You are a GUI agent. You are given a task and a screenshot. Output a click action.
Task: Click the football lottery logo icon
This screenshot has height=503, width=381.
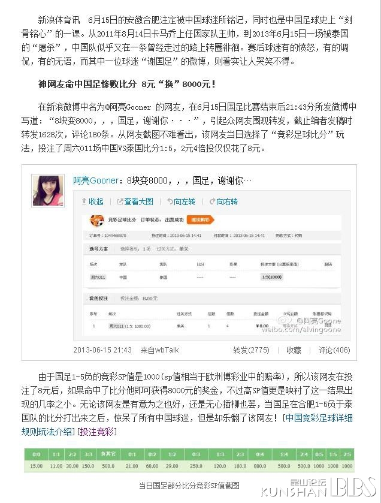[97, 220]
